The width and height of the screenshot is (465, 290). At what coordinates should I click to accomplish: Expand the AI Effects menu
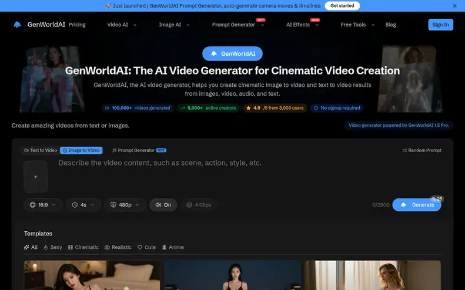[302, 25]
